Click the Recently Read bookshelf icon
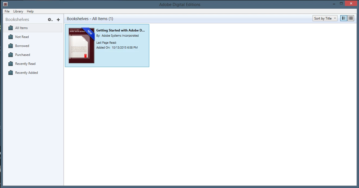This screenshot has height=188, width=359. pos(11,64)
